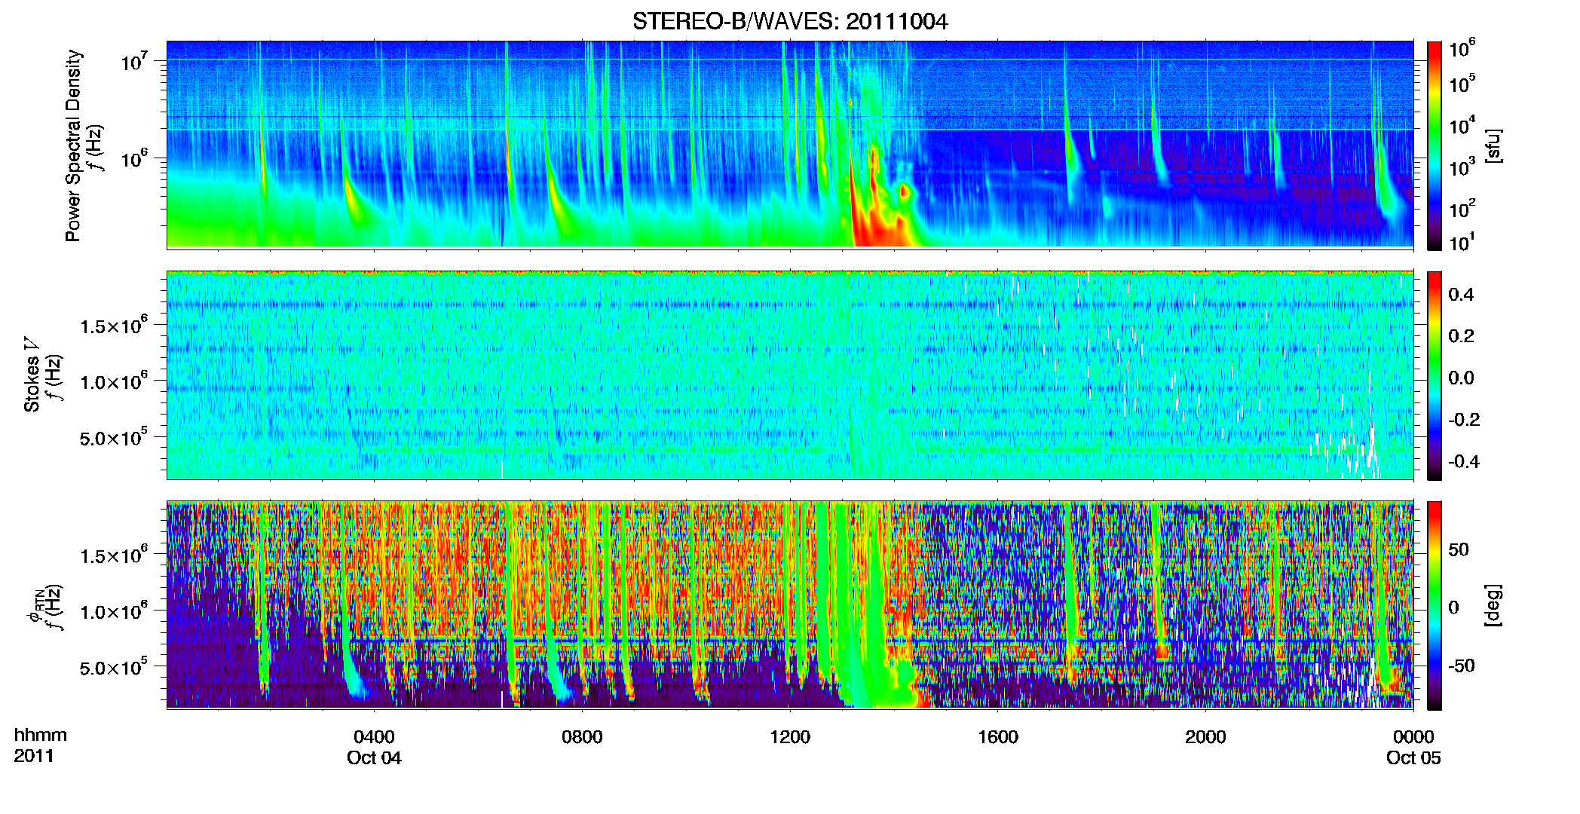The height and width of the screenshot is (814, 1580).
Task: Click the Stokes V axis label
Action: pyautogui.click(x=32, y=375)
